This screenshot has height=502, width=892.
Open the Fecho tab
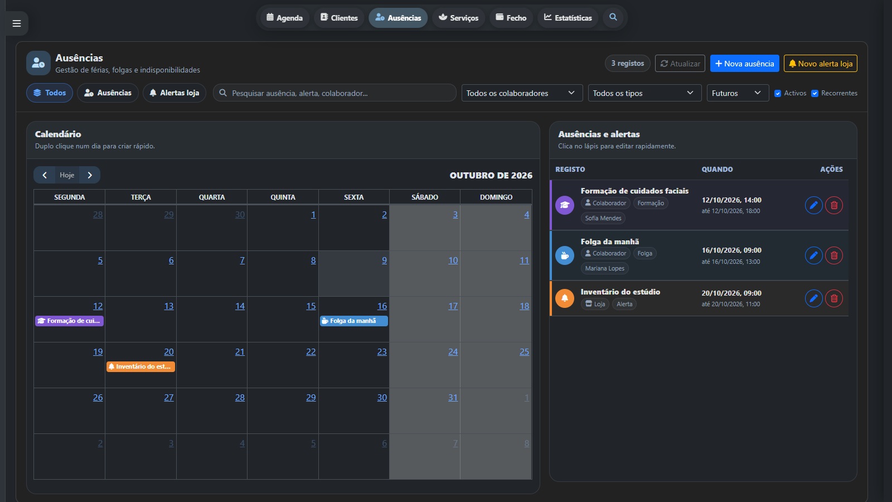[511, 18]
